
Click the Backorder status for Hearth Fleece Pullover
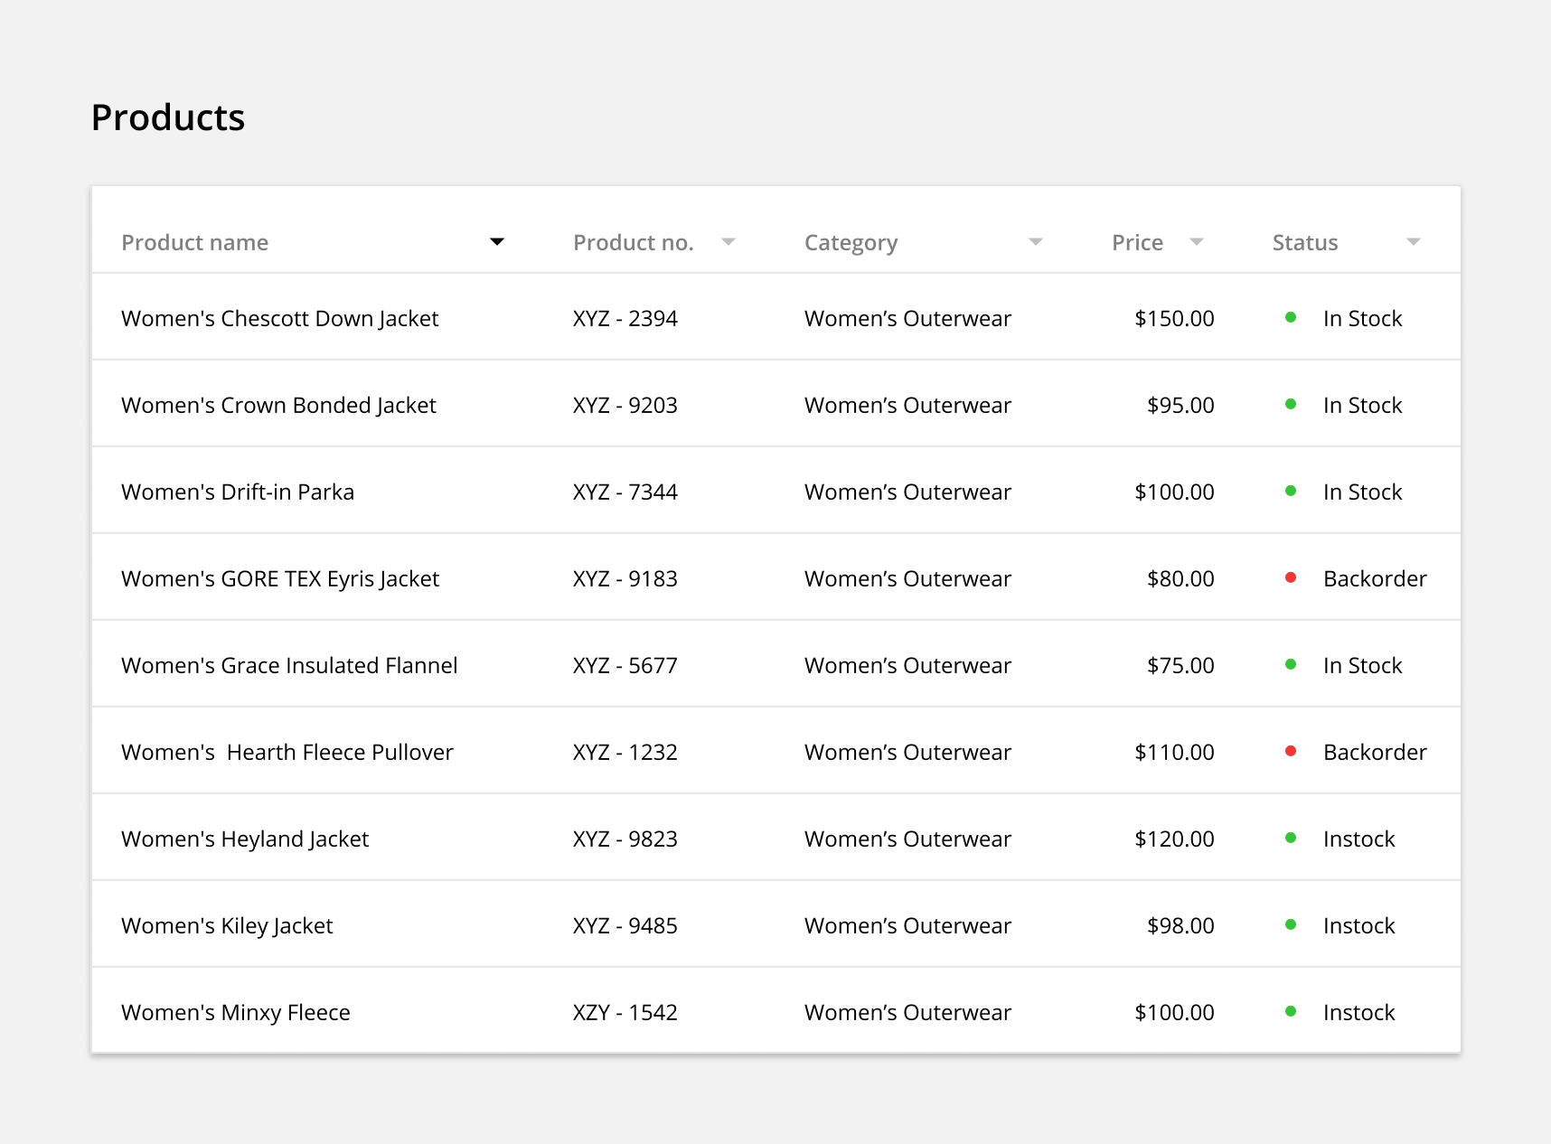pos(1375,752)
